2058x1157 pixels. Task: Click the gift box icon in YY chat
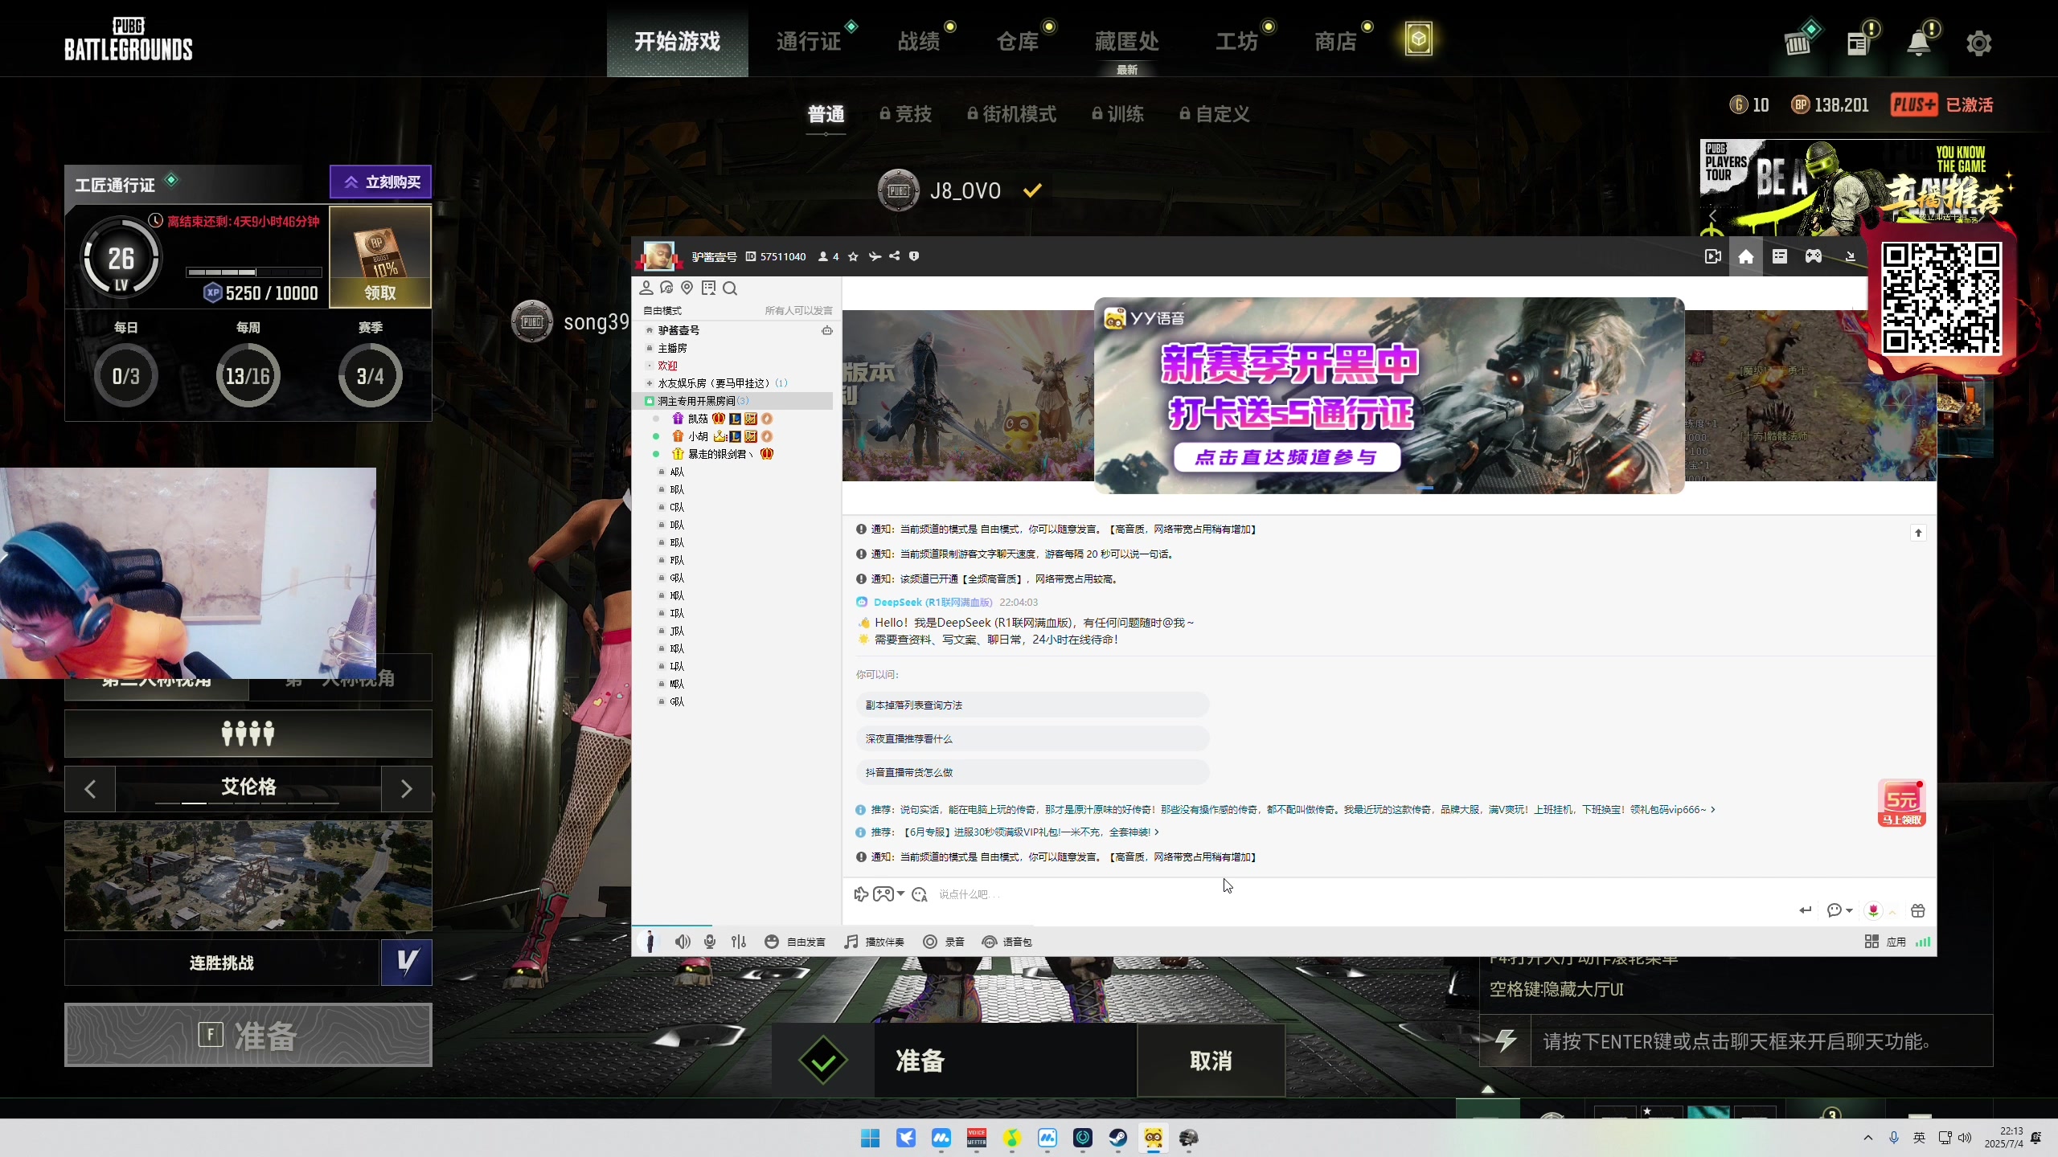coord(1918,910)
